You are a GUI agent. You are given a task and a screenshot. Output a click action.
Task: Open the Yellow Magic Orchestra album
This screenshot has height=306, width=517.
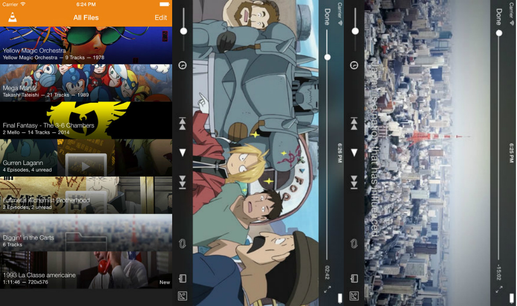pyautogui.click(x=86, y=45)
